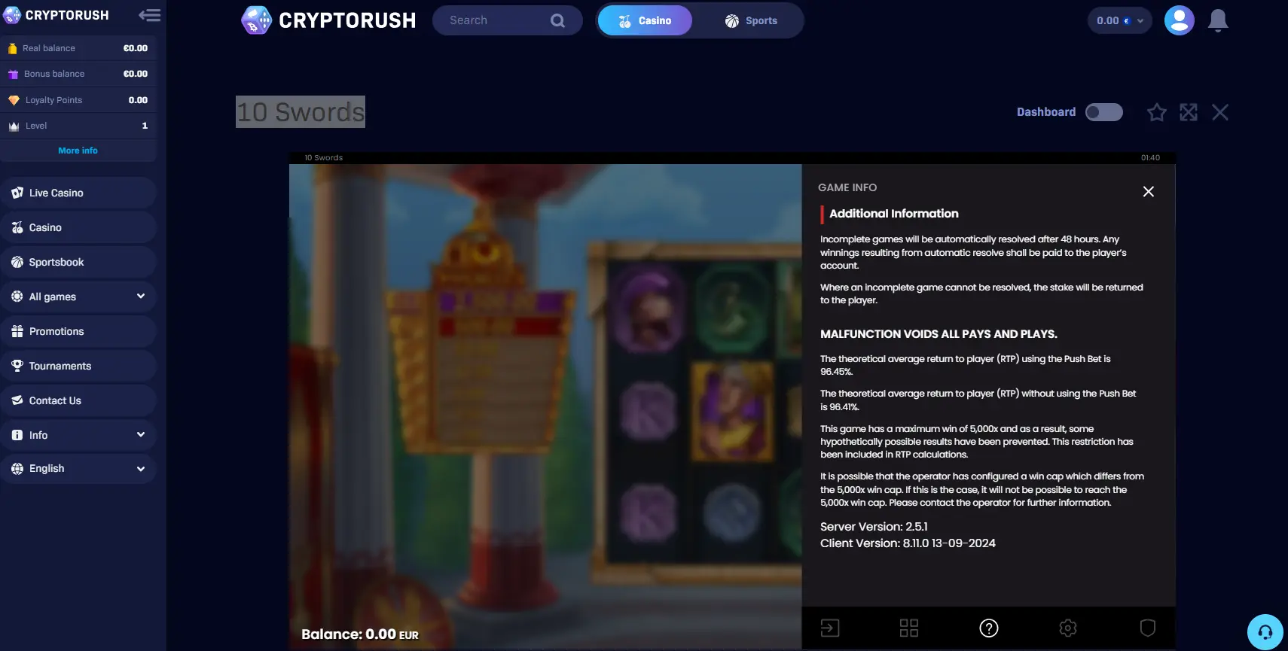The width and height of the screenshot is (1288, 651).
Task: Go to Sportsbook
Action: tap(78, 262)
